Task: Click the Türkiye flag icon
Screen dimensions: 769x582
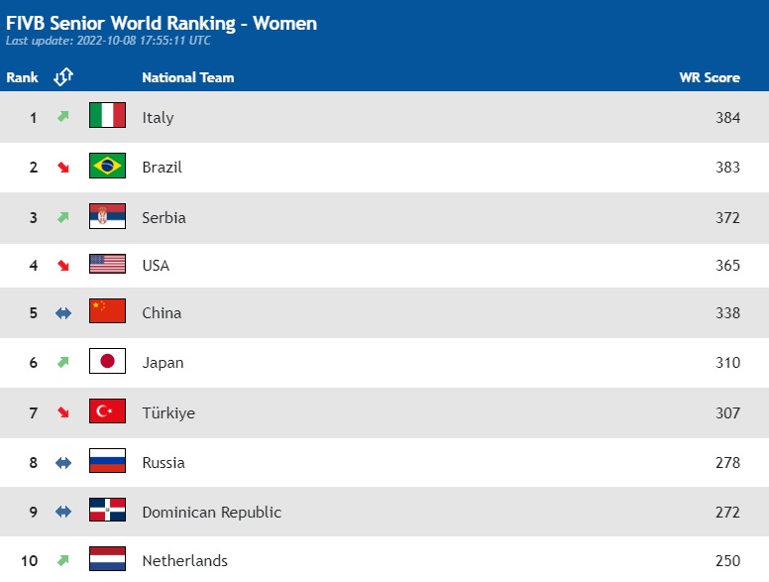Action: (x=107, y=411)
